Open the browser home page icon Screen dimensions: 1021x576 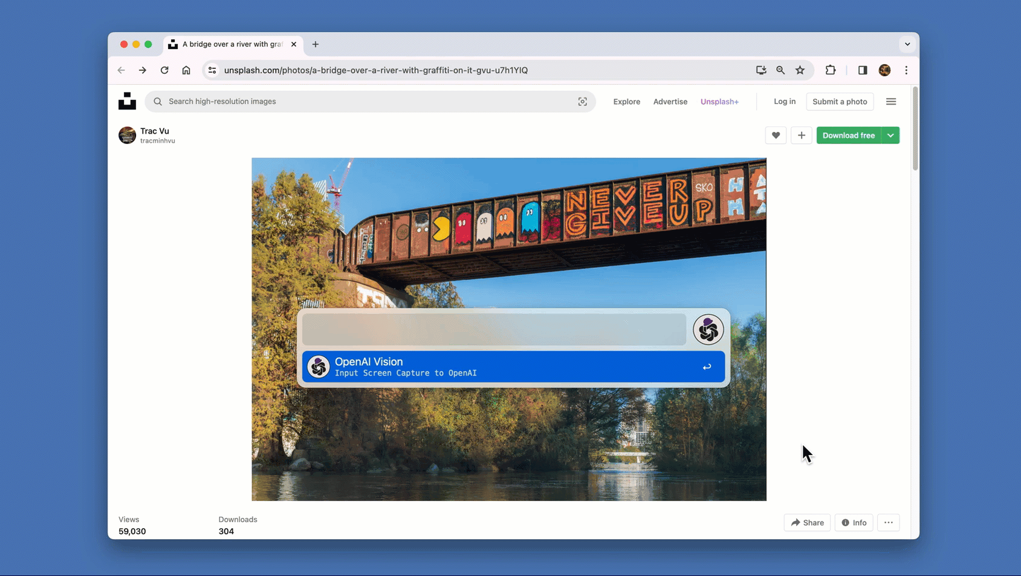click(186, 70)
